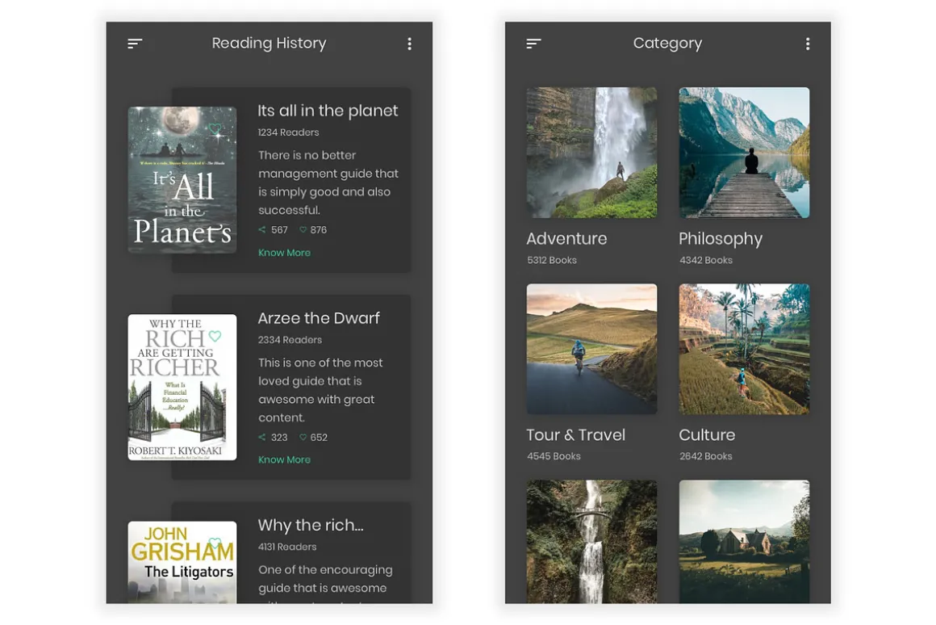Click the 1234 Readers text
Viewport: 936px width, 625px height.
tap(288, 132)
